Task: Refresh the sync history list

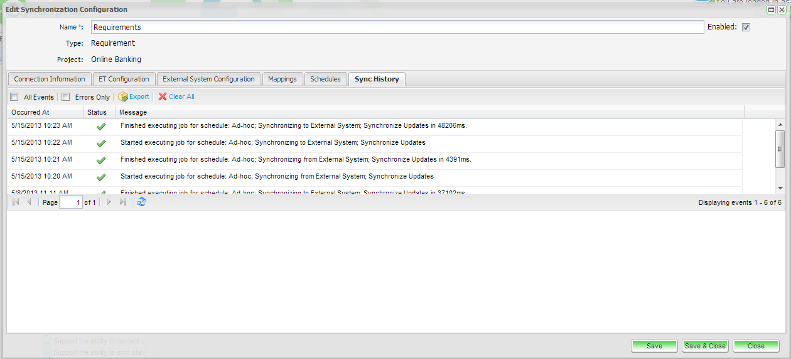Action: [142, 202]
